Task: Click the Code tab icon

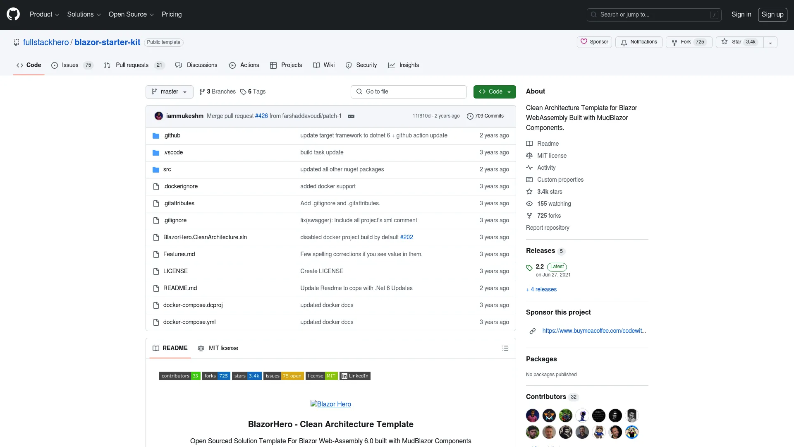Action: [19, 65]
